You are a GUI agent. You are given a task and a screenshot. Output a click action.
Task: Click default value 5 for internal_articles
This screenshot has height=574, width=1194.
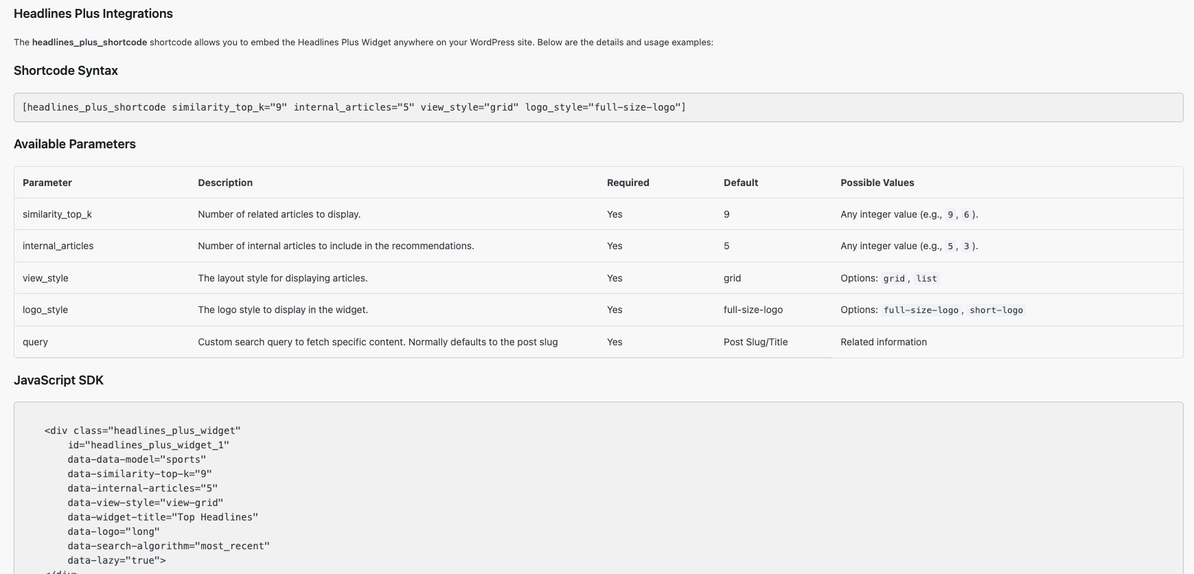click(x=726, y=246)
